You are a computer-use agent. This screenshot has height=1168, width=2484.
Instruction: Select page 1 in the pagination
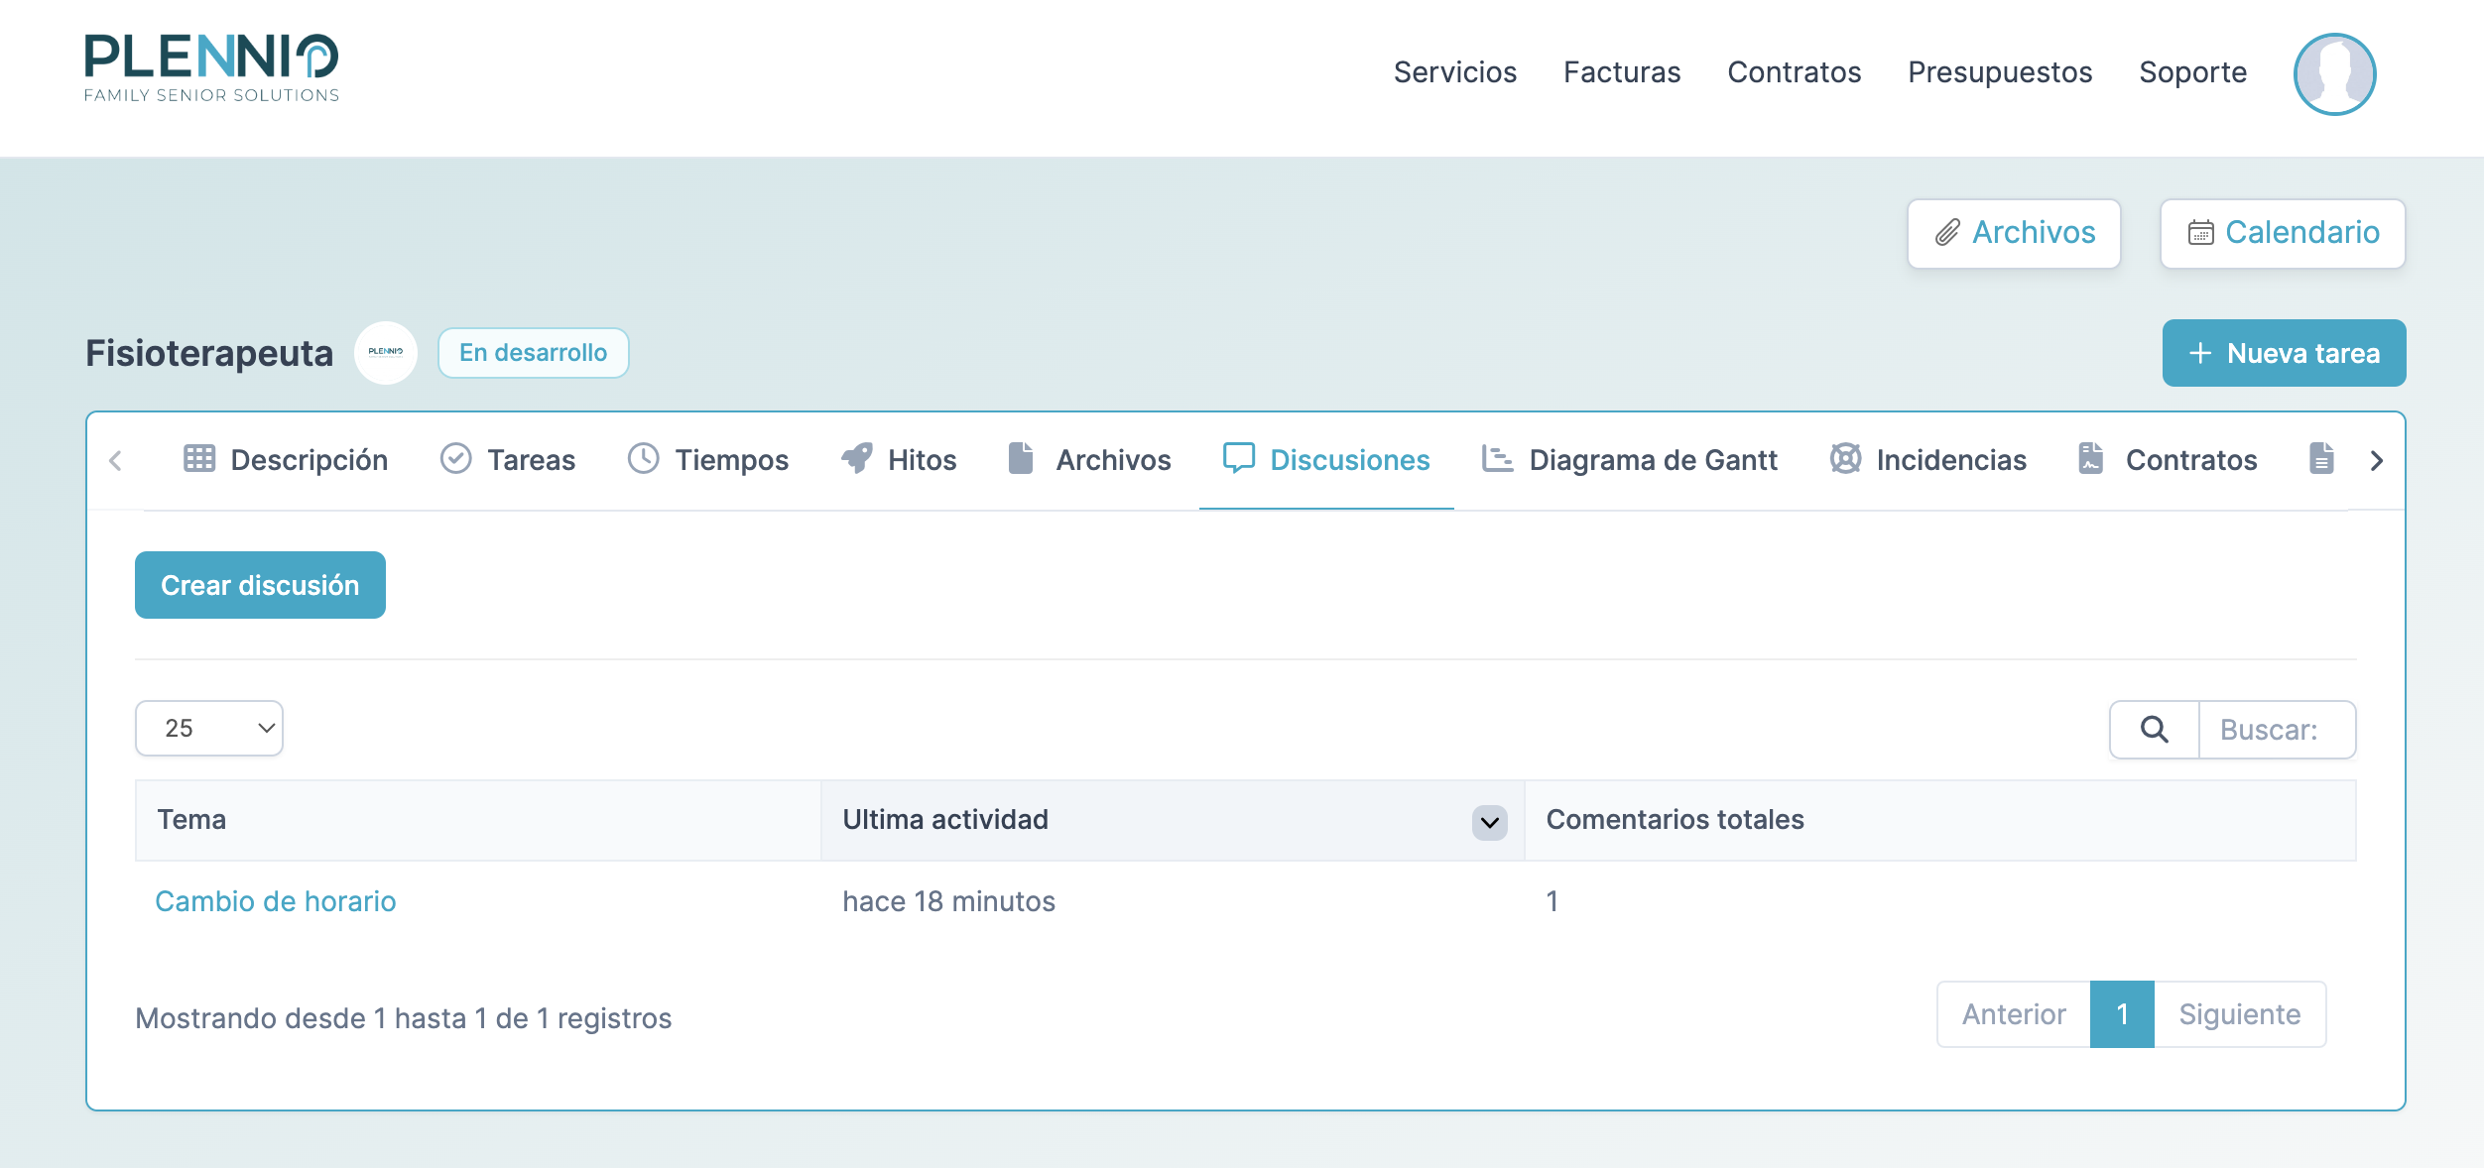[x=2122, y=1014]
